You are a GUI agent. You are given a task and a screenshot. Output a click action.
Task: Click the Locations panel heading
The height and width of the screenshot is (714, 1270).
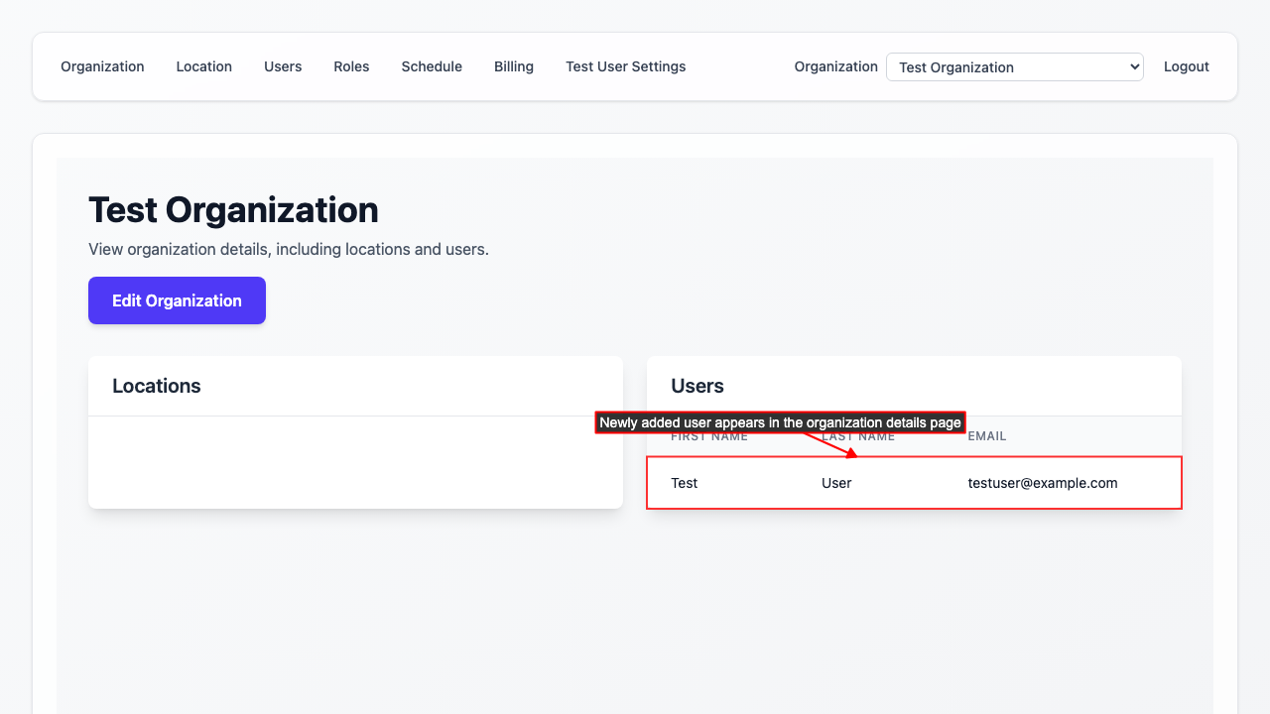pos(157,386)
